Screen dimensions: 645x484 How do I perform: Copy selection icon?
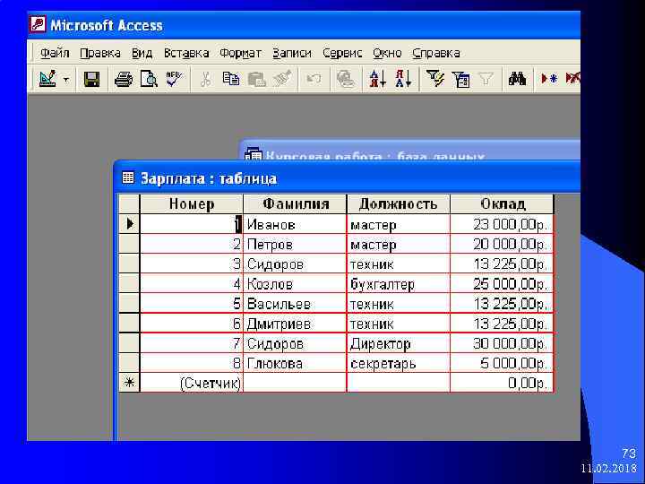coord(231,79)
